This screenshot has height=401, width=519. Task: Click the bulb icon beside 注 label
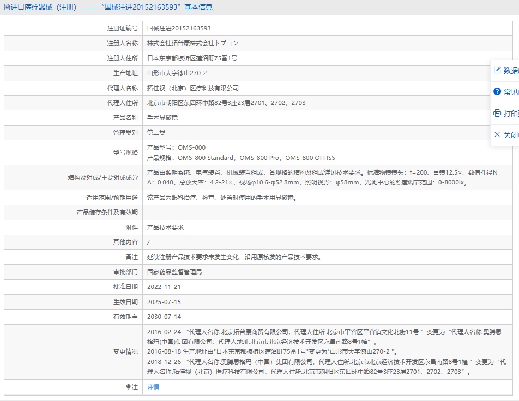point(129,387)
